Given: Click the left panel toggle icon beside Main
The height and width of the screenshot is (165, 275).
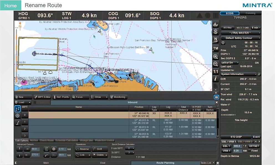Looking at the screenshot, I should pyautogui.click(x=16, y=163).
